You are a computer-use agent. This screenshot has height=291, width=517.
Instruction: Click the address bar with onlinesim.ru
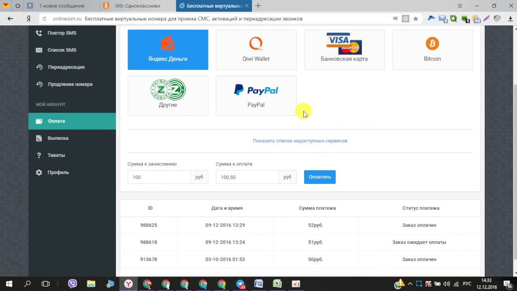point(218,19)
